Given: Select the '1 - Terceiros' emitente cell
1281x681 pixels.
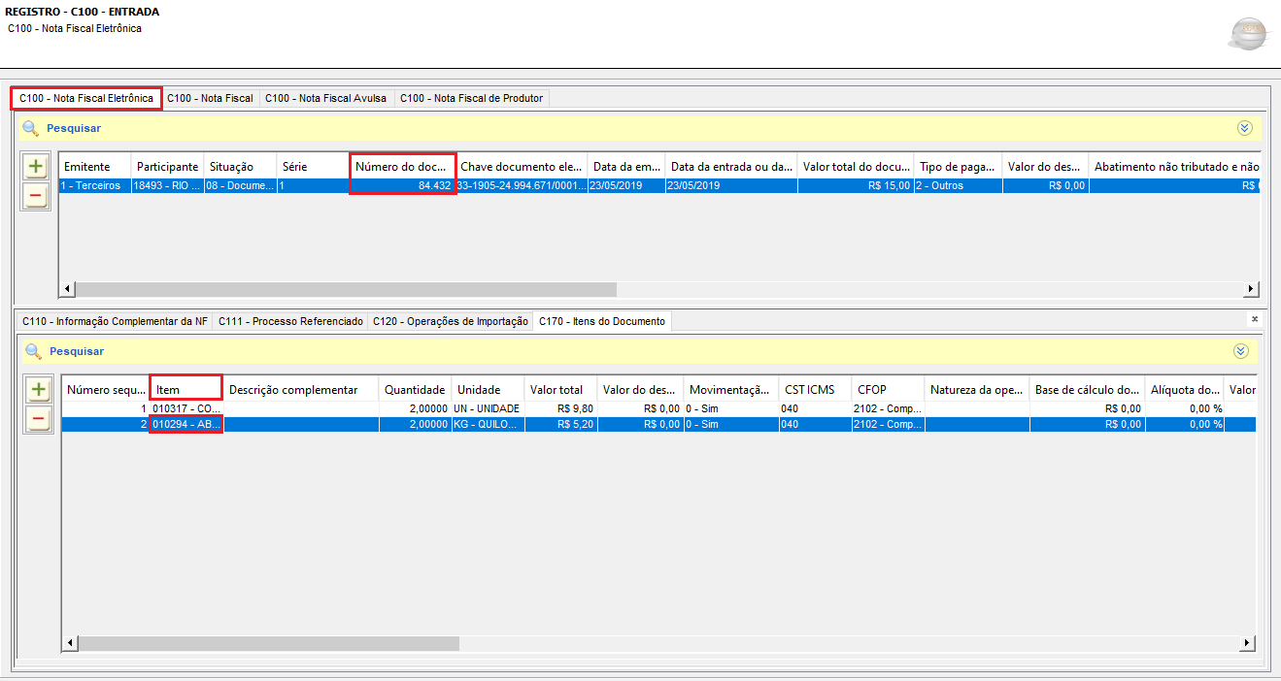Looking at the screenshot, I should tap(94, 185).
